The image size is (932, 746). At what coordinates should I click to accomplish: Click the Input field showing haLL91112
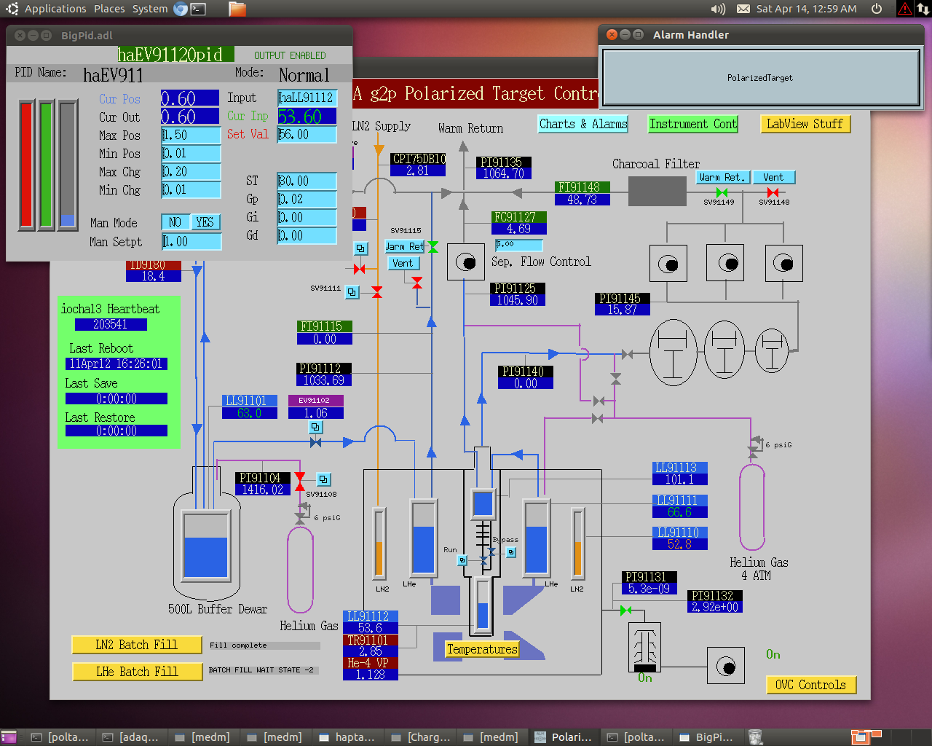pyautogui.click(x=307, y=98)
